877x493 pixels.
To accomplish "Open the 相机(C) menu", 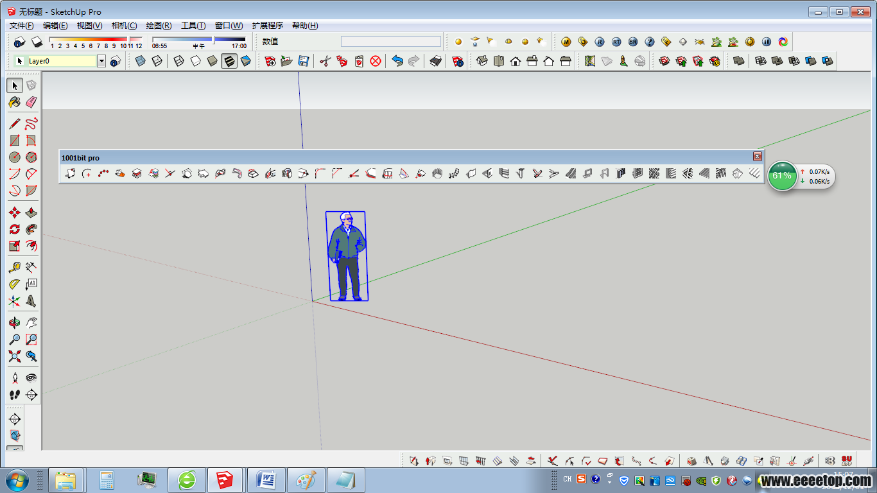I will 125,26.
